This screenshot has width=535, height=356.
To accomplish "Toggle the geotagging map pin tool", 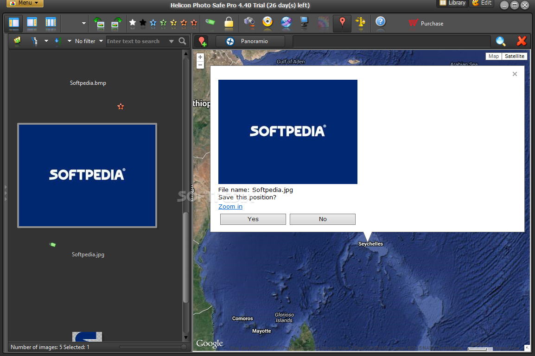I will click(342, 23).
